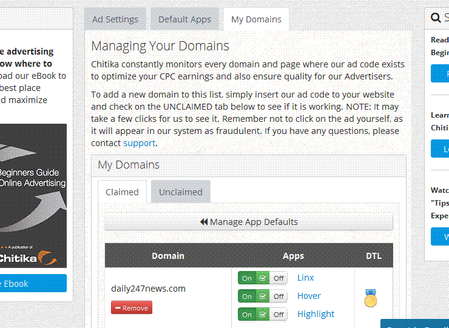The height and width of the screenshot is (328, 449).
Task: Select the My Domains tab
Action: (256, 19)
